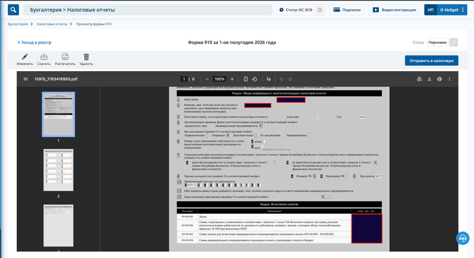Click PDF viewer zoom out minus
The image size is (474, 258).
[x=207, y=79]
